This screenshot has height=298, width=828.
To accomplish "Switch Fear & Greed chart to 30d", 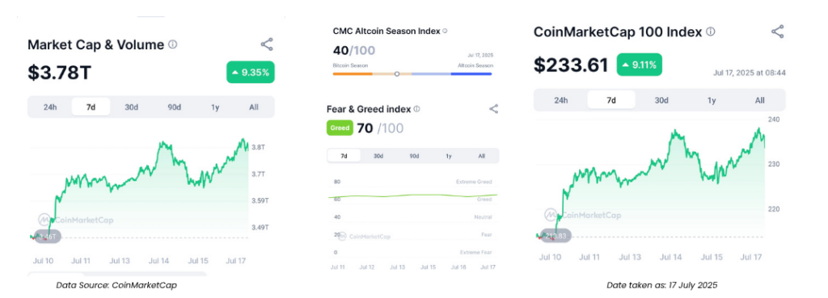I will [x=378, y=156].
